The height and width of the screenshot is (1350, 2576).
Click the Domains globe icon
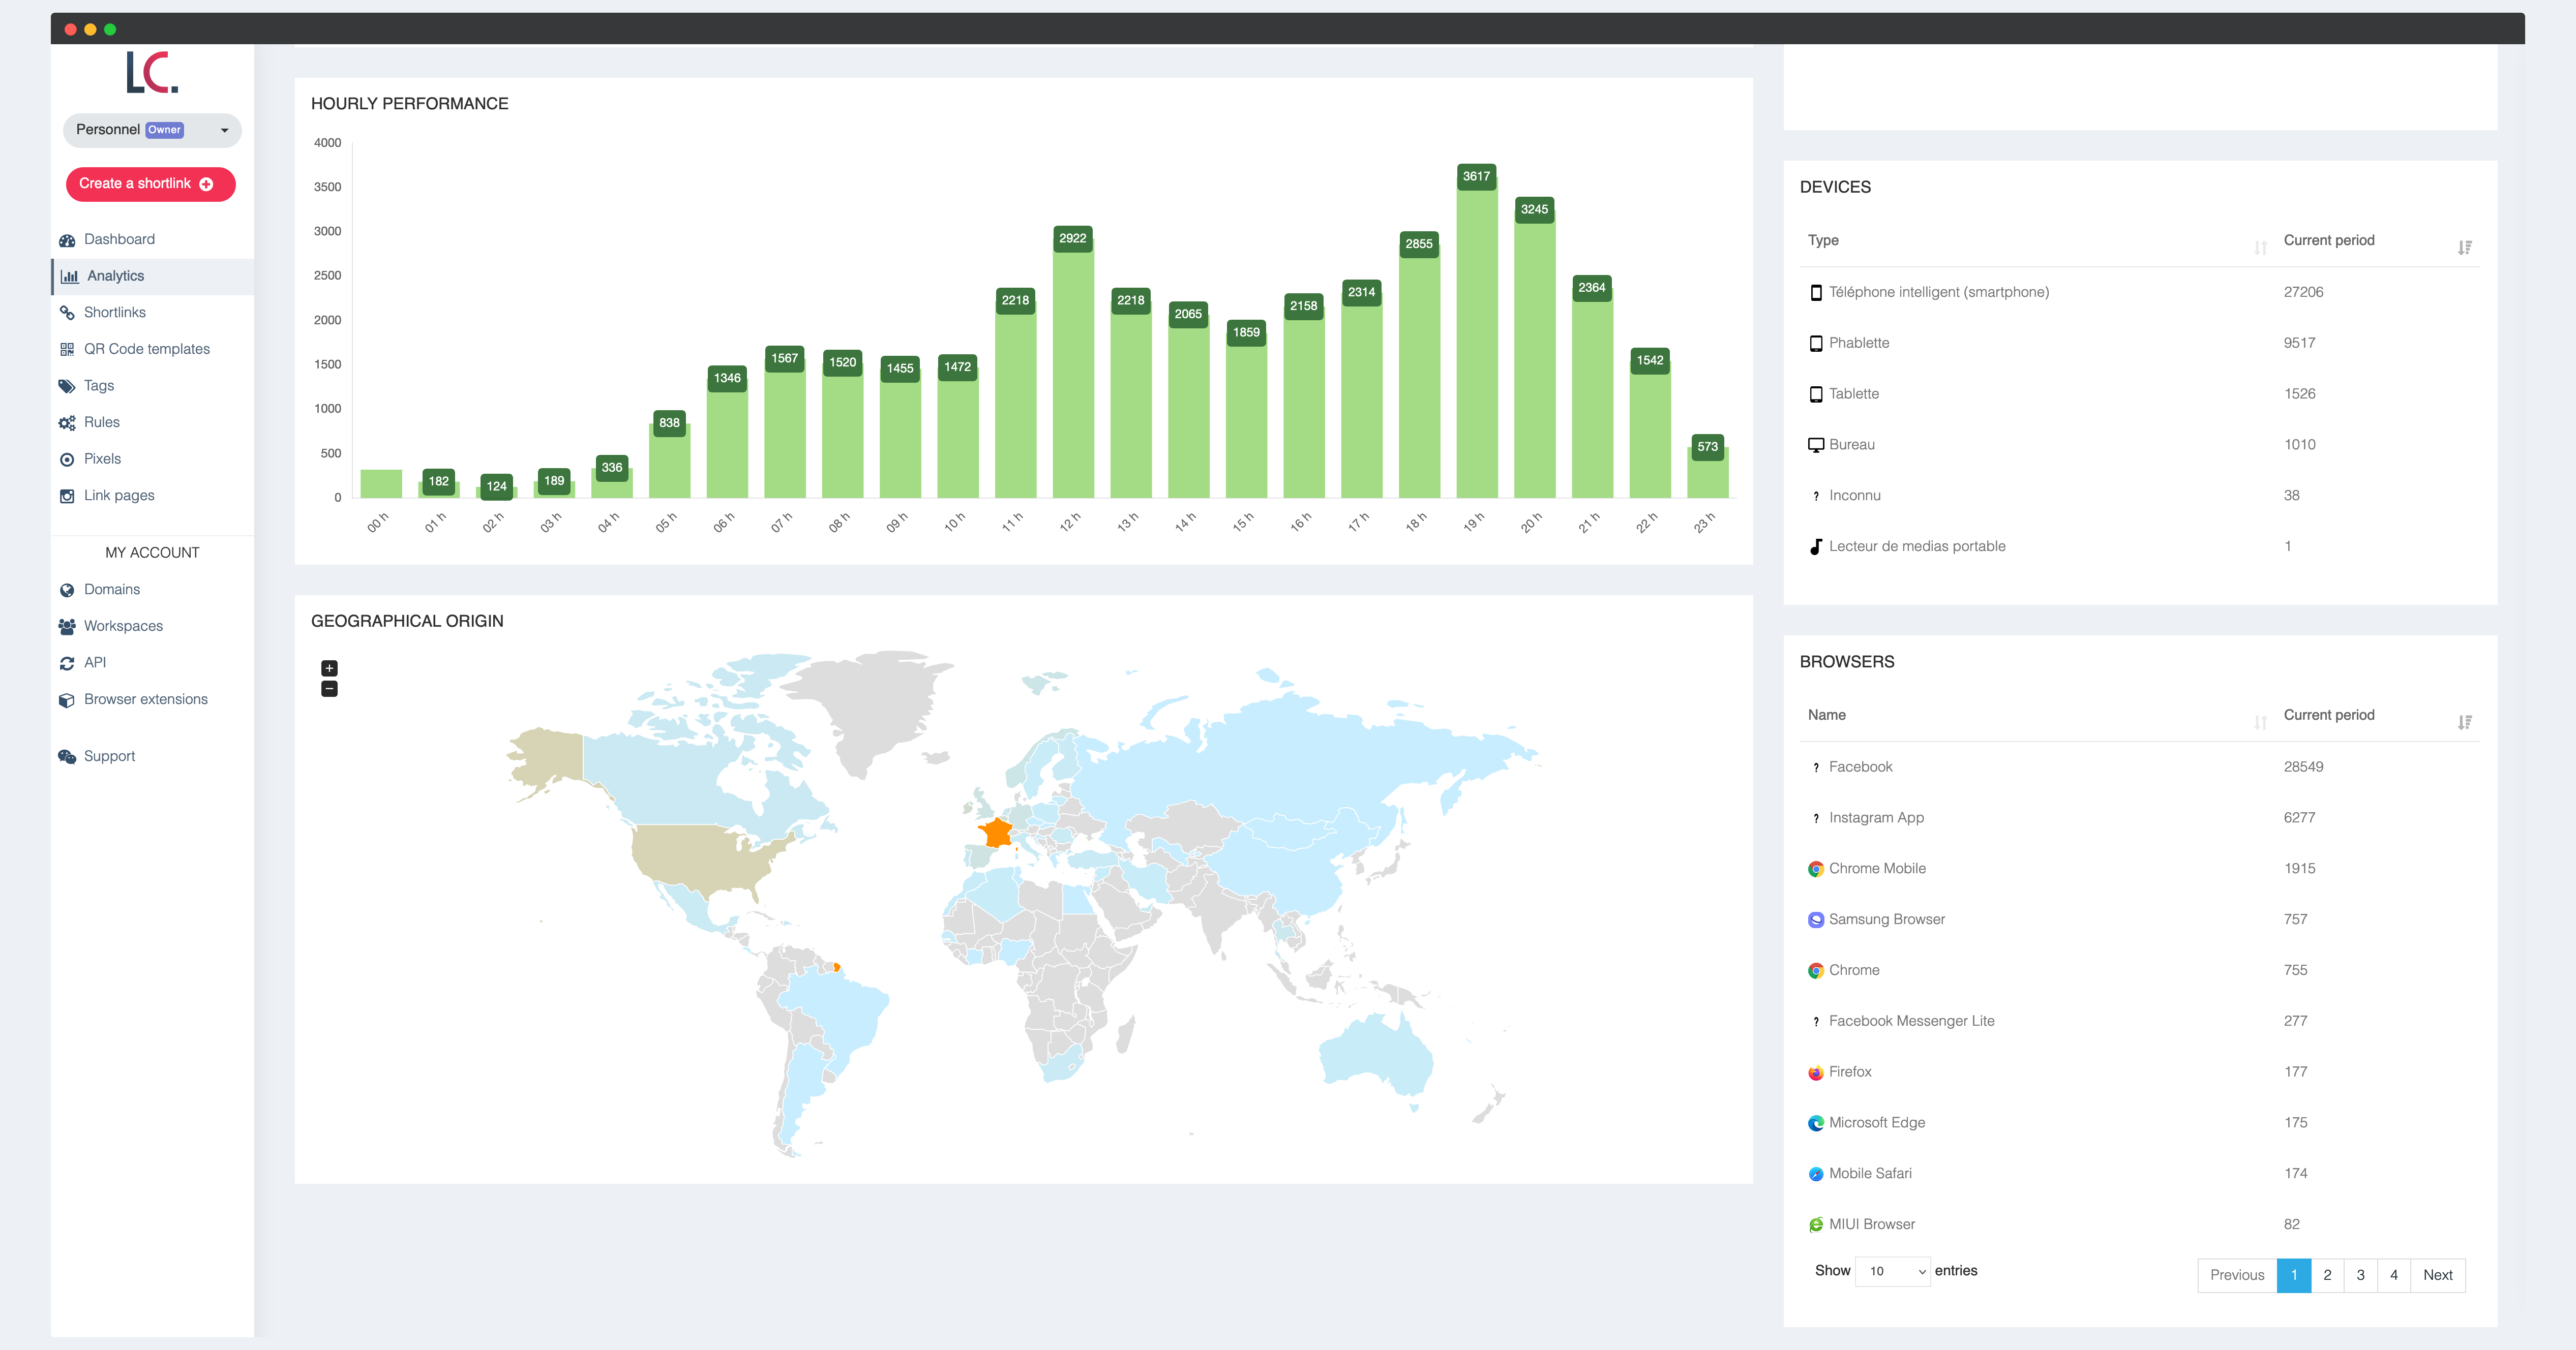(x=66, y=589)
